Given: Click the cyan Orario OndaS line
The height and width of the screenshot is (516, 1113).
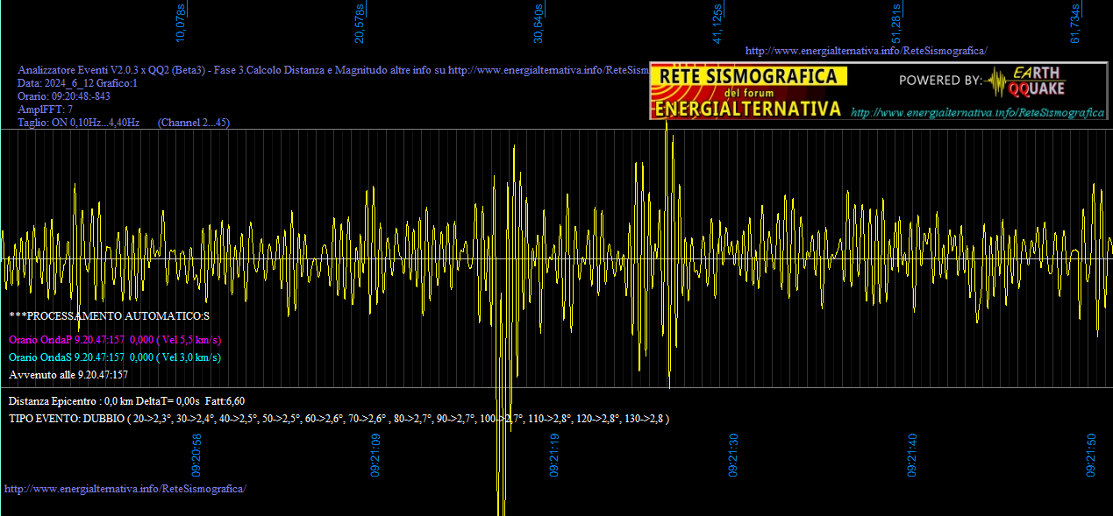Looking at the screenshot, I should (x=115, y=357).
